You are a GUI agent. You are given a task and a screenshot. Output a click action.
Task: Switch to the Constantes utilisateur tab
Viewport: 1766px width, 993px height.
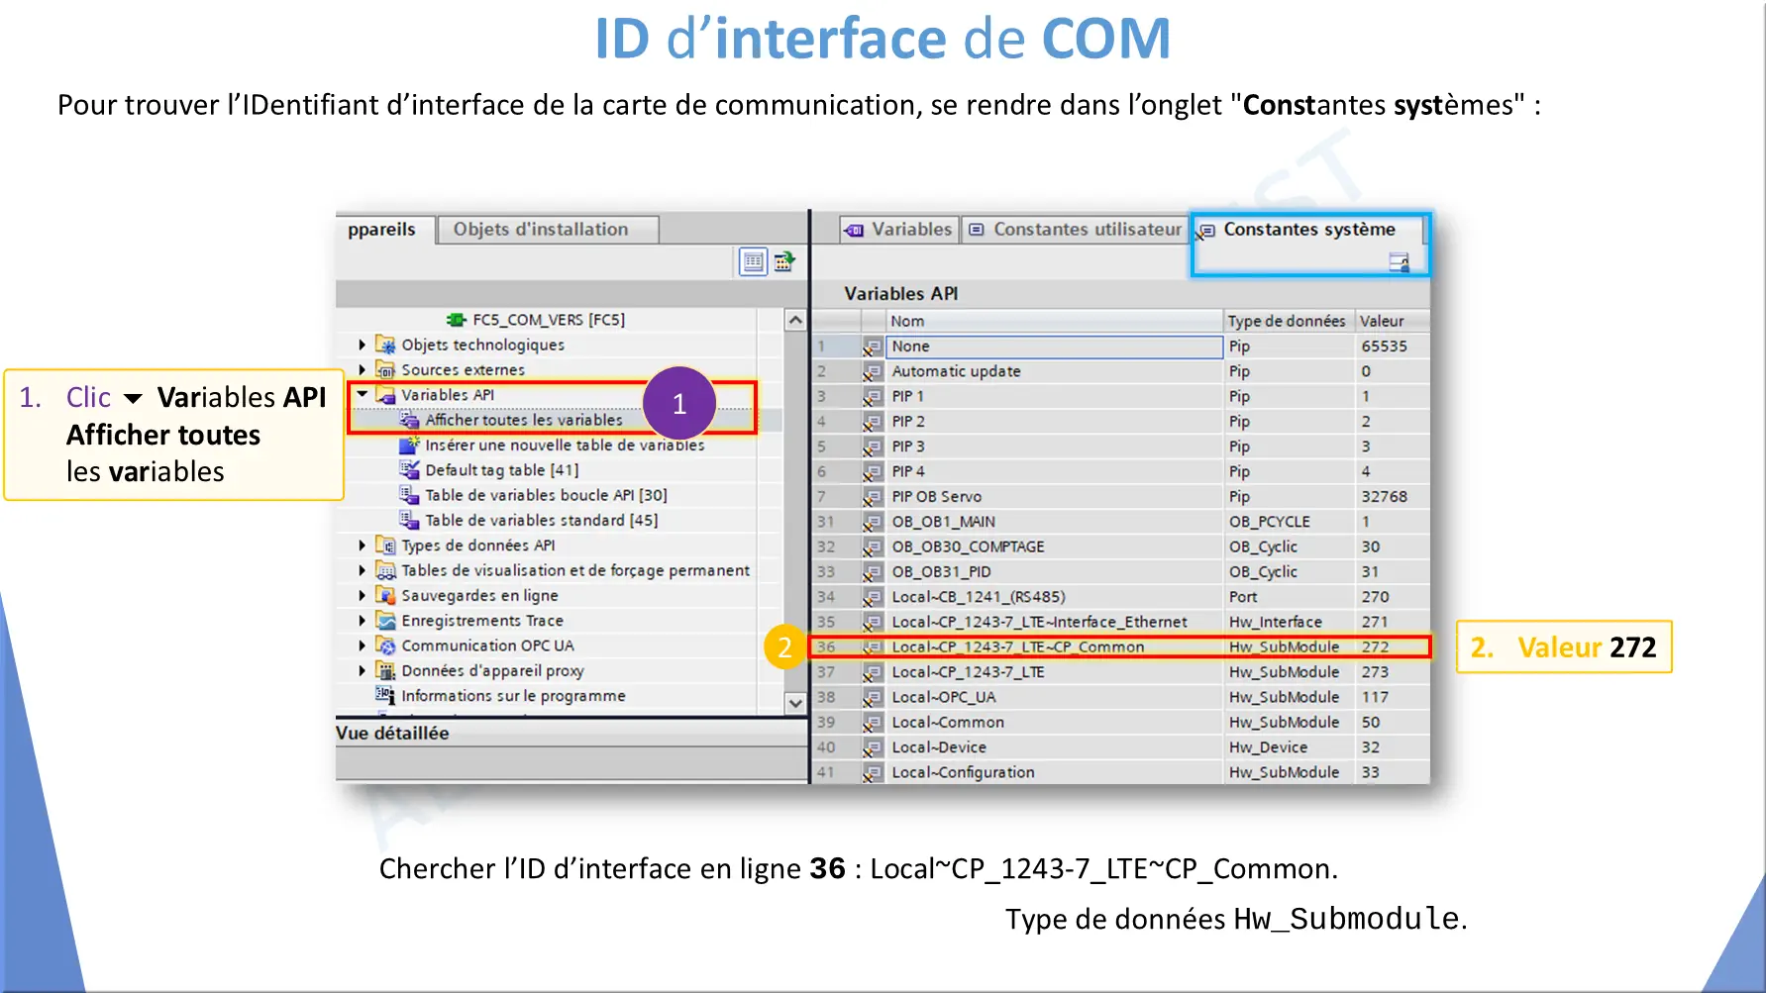coord(1076,230)
